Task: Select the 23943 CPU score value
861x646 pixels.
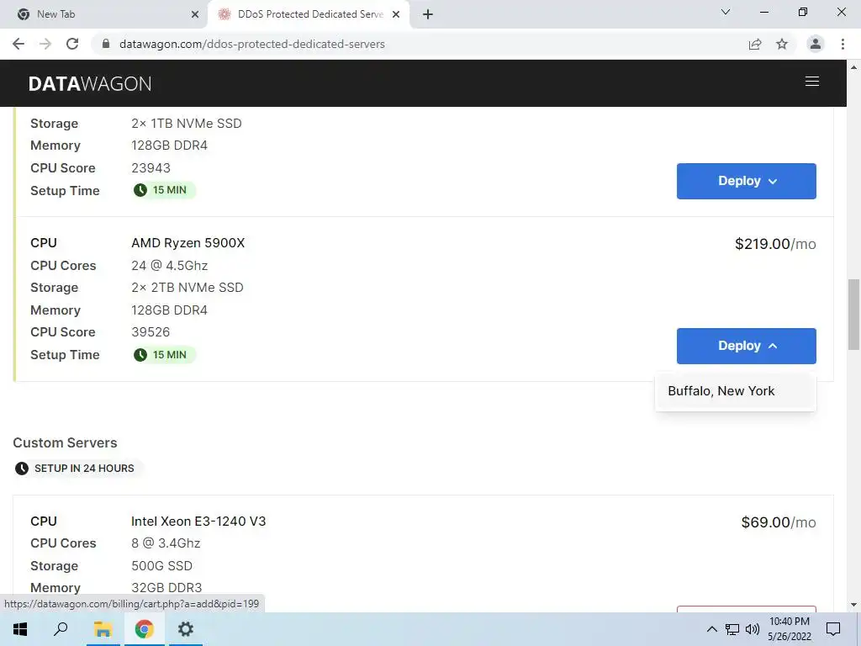Action: [151, 168]
